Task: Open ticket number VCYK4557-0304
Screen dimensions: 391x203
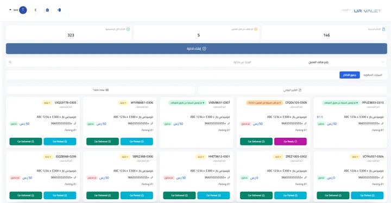Action: pyautogui.click(x=373, y=157)
